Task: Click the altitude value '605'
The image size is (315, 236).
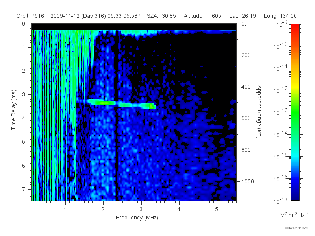Action: click(216, 16)
